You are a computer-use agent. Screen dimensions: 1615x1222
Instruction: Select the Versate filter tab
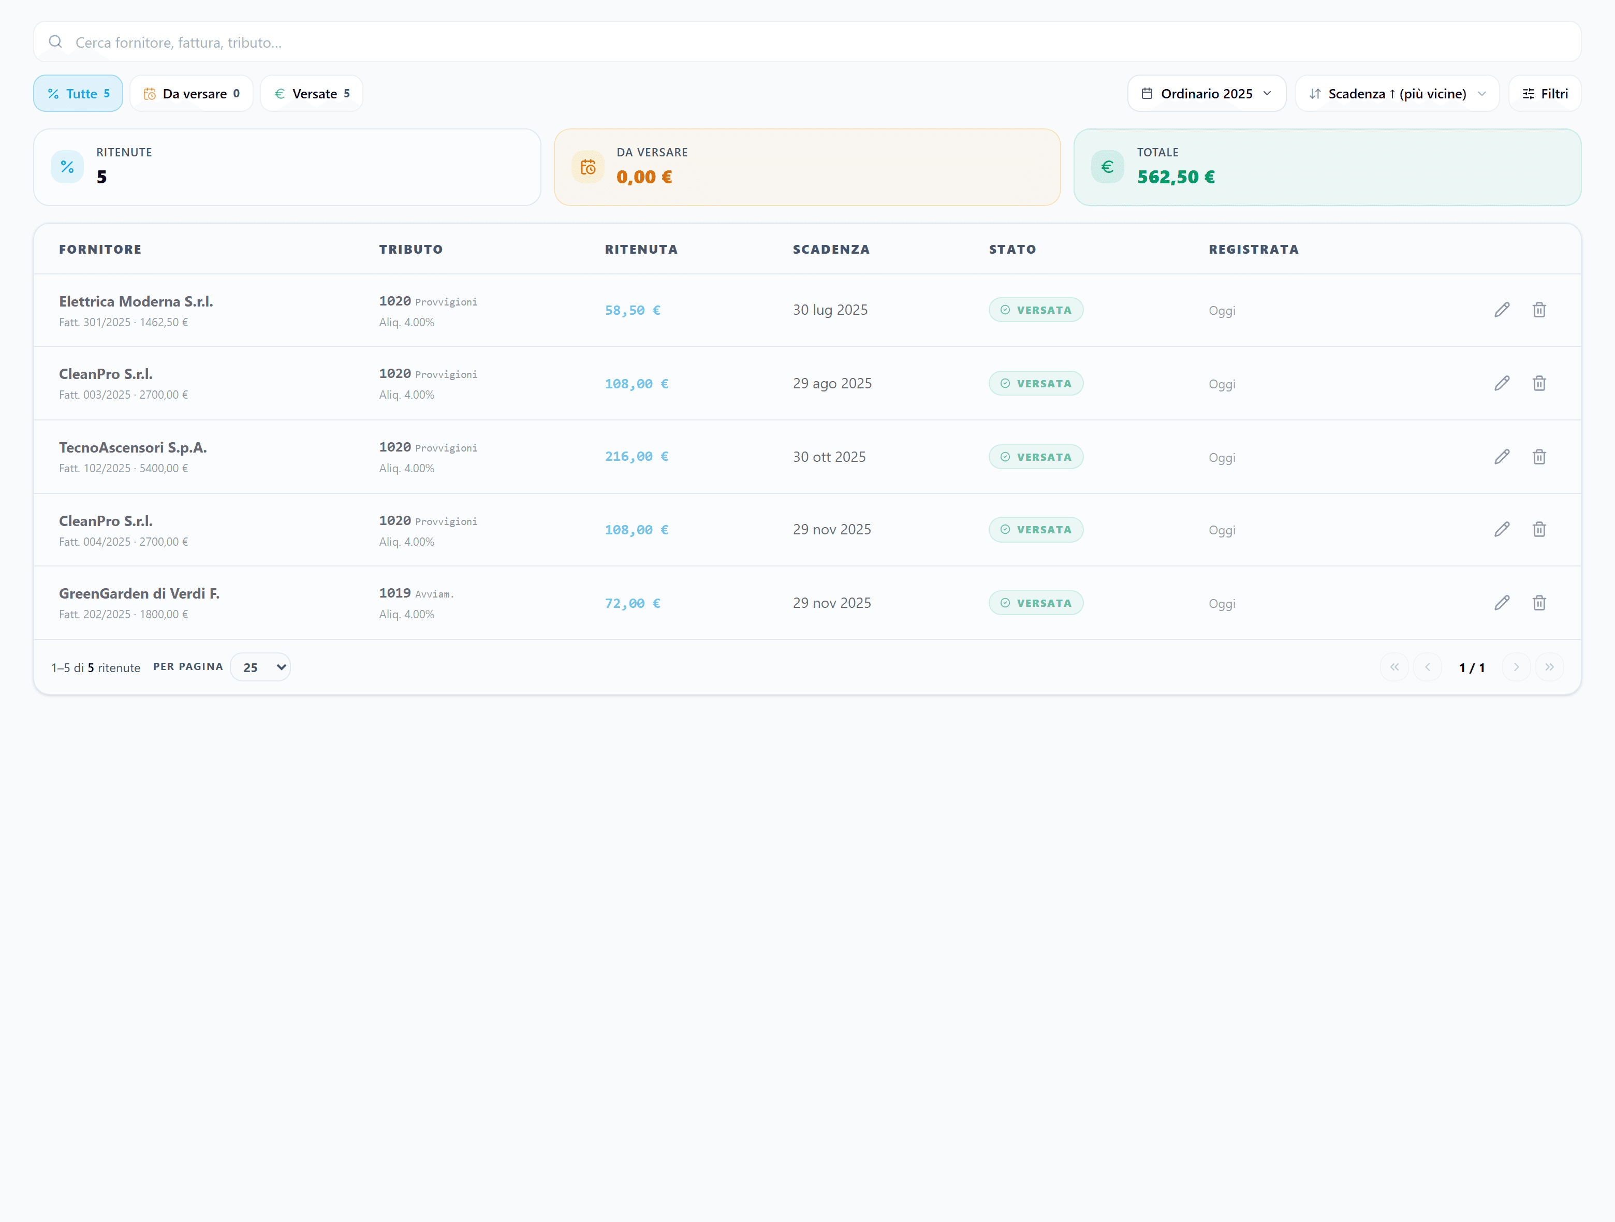pyautogui.click(x=312, y=94)
